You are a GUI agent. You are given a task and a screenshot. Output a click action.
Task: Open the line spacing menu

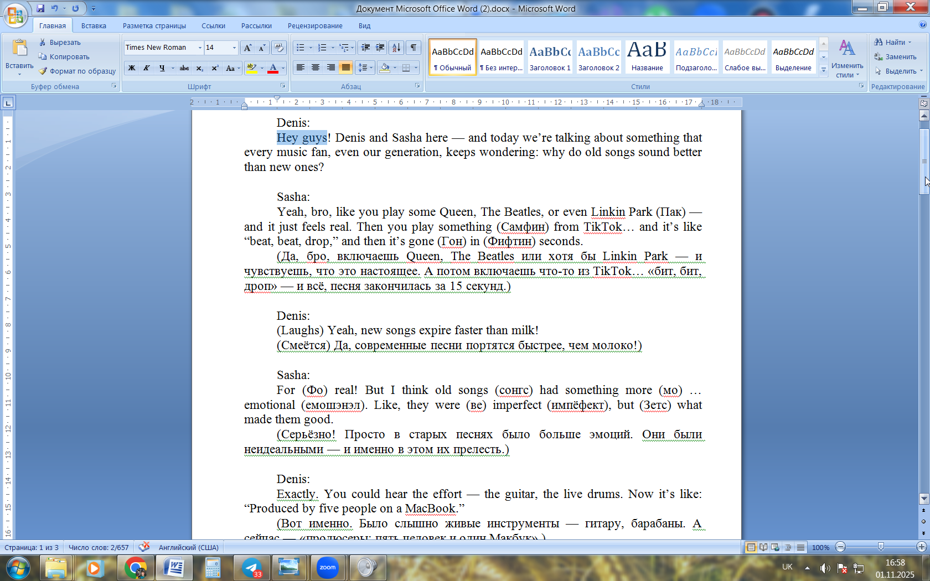tap(365, 68)
